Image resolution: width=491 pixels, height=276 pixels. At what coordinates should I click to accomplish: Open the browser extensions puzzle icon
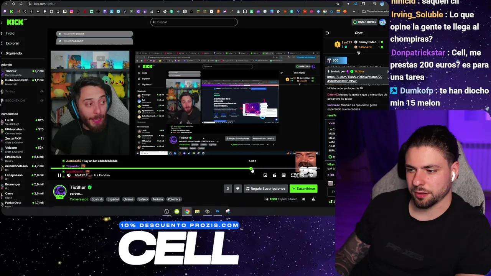pos(363,4)
